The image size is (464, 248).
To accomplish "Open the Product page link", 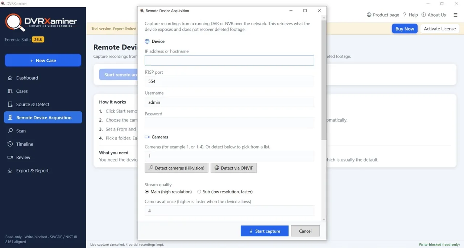I will [386, 15].
